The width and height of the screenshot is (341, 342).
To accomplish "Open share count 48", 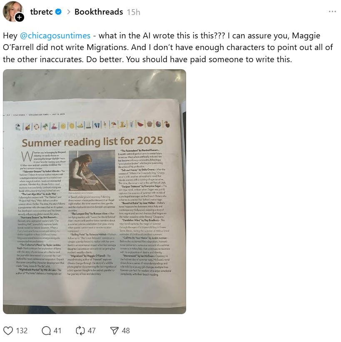I will 126,331.
